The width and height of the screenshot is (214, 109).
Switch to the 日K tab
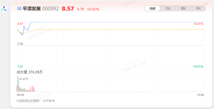tap(168, 9)
